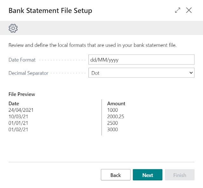This screenshot has height=188, width=203.
Task: Click the 01/02/21 preview date
Action: click(18, 129)
